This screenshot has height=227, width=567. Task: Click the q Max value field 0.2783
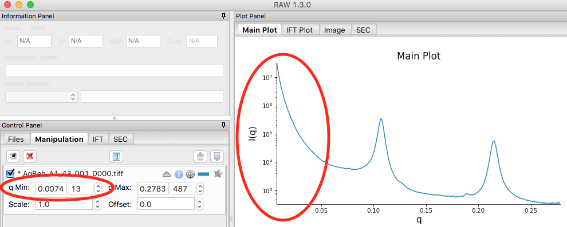[153, 188]
